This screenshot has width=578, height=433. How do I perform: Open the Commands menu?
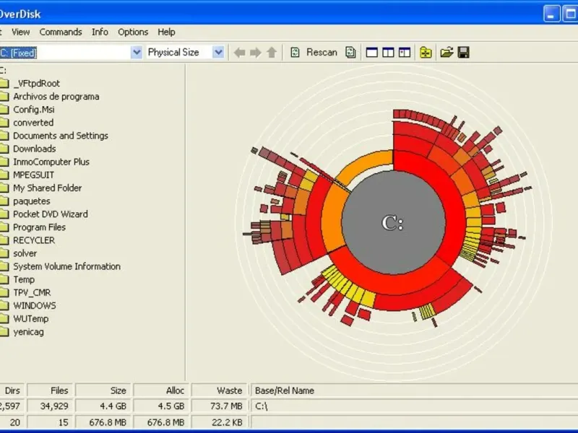[61, 32]
